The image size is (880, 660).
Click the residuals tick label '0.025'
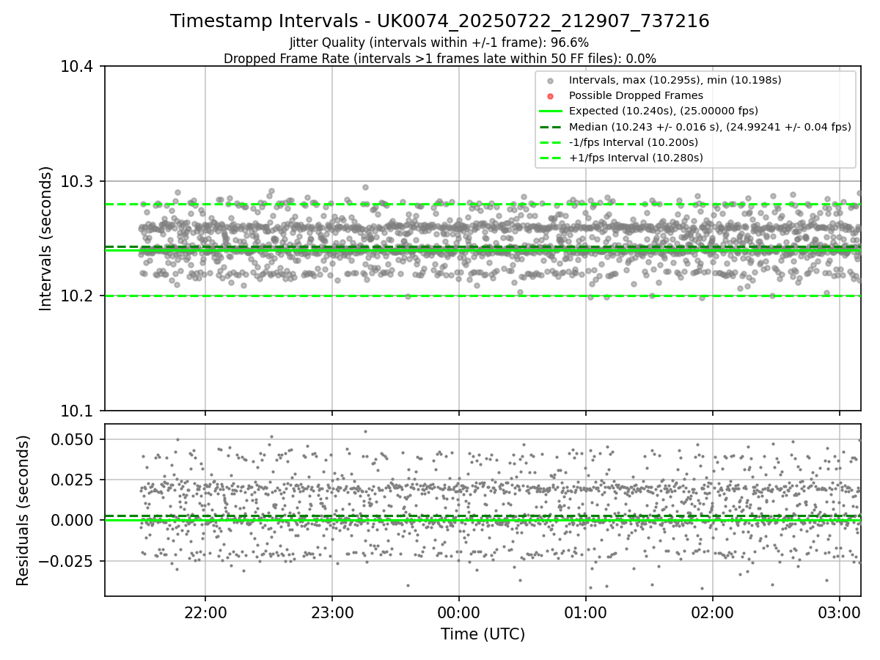point(73,480)
